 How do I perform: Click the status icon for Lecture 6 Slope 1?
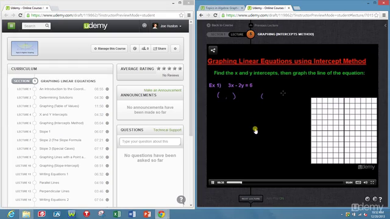(107, 131)
